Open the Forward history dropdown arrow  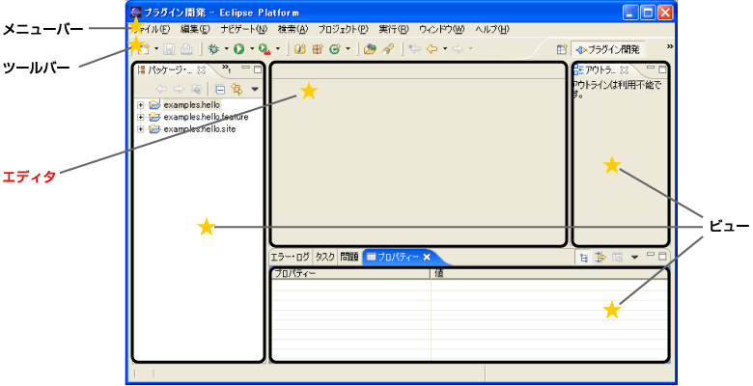[471, 49]
